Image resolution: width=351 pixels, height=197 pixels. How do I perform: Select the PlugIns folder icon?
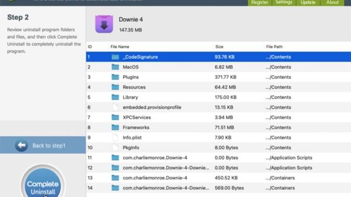(115, 77)
